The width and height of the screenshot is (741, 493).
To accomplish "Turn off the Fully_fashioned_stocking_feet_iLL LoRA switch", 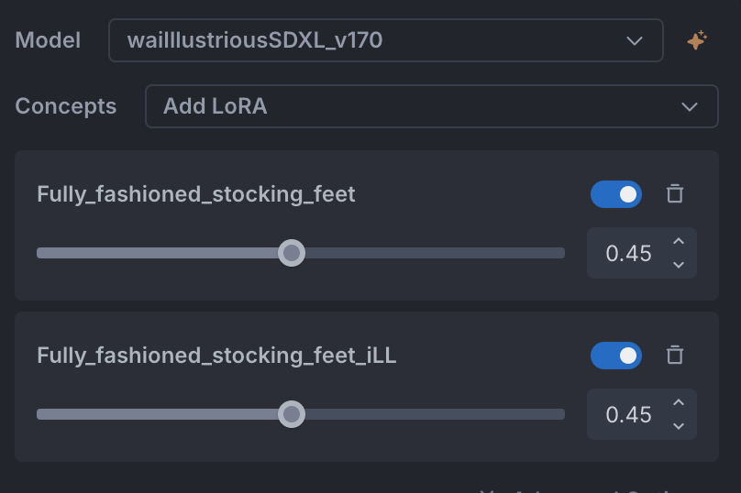I will click(x=616, y=356).
